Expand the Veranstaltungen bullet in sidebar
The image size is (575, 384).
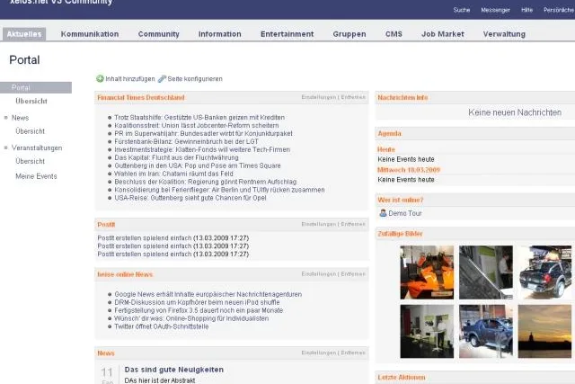click(6, 148)
